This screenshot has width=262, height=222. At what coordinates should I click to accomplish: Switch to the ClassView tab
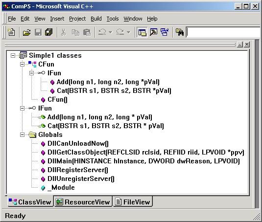(30, 202)
